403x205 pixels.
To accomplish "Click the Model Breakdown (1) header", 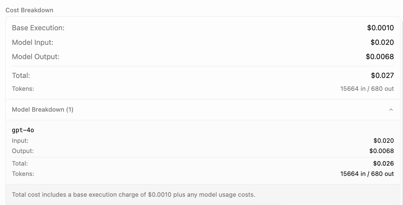I will pyautogui.click(x=43, y=109).
